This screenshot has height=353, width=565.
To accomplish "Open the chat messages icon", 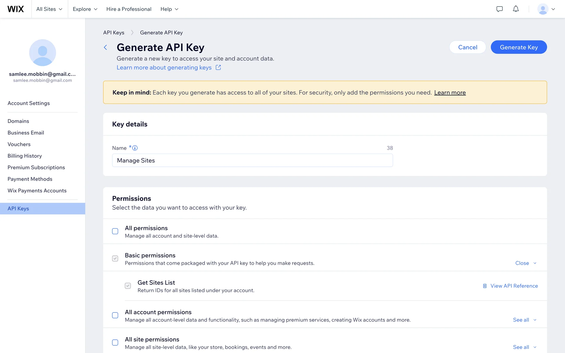I will pos(499,9).
